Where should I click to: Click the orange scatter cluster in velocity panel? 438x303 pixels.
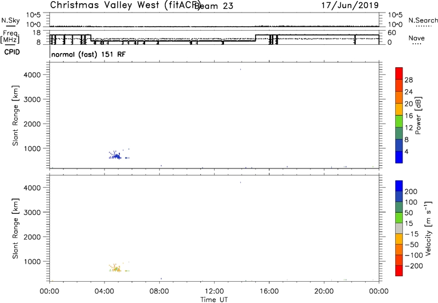[x=116, y=269]
